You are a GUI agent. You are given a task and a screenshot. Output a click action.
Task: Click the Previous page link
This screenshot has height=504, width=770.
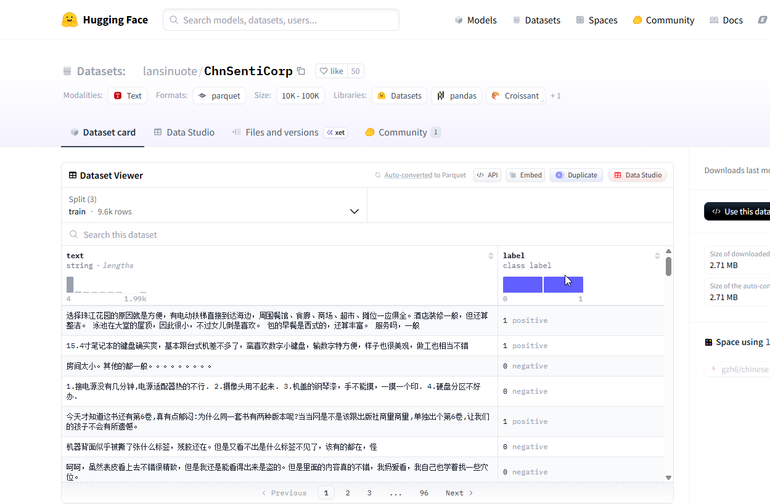[x=284, y=493]
